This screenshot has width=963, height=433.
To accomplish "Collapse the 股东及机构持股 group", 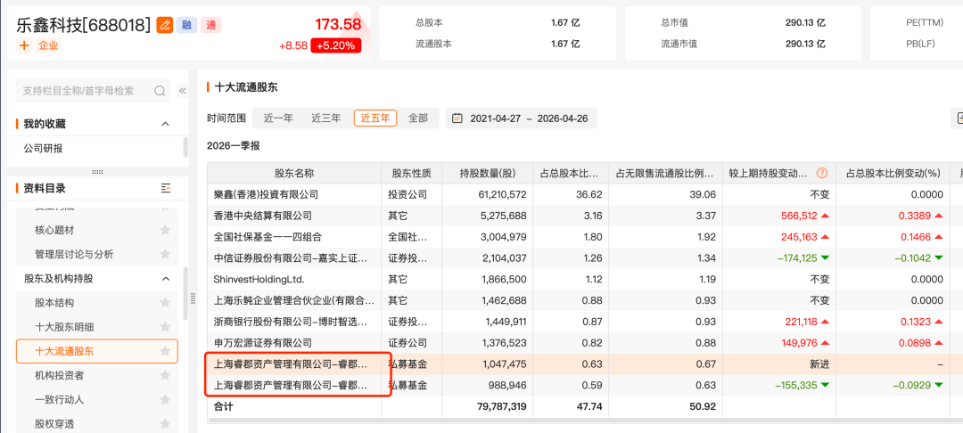I will (165, 279).
